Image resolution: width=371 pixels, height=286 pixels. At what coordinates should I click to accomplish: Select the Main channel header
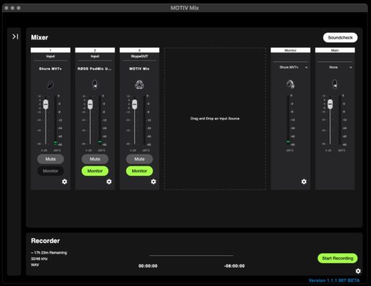coord(335,50)
